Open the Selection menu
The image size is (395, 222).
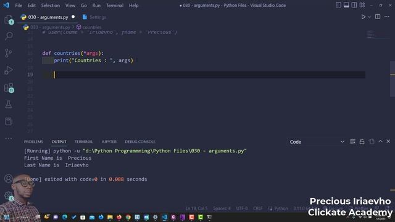[51, 6]
